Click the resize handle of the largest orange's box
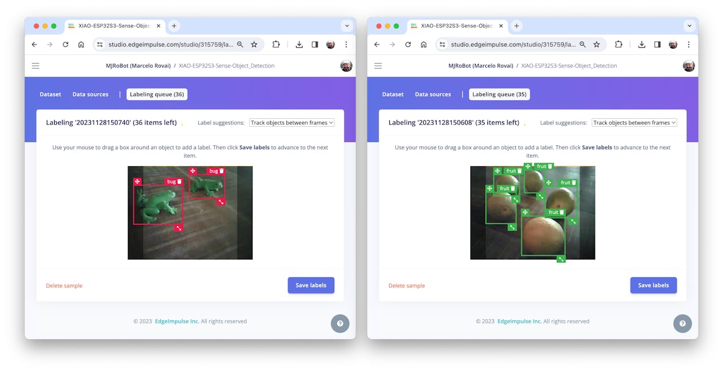The width and height of the screenshot is (723, 372). [561, 259]
